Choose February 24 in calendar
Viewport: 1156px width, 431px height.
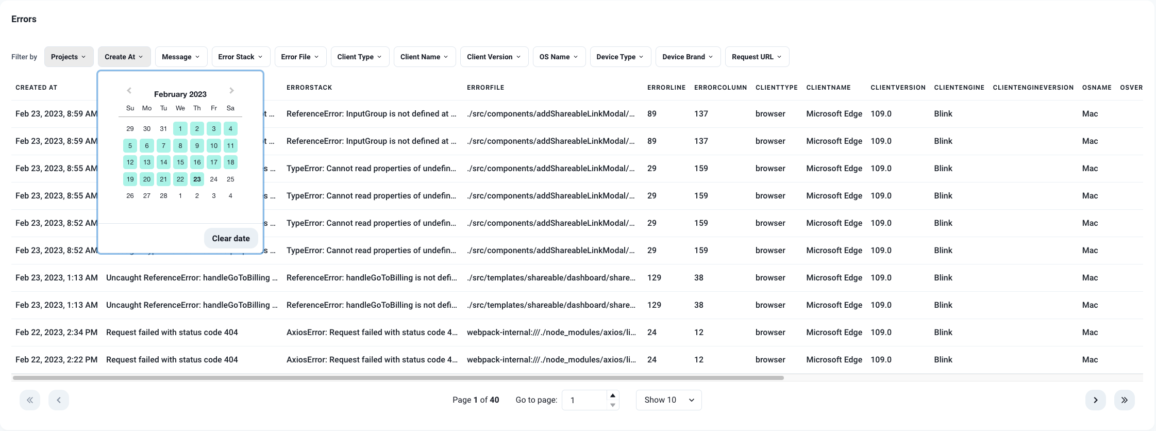point(214,179)
